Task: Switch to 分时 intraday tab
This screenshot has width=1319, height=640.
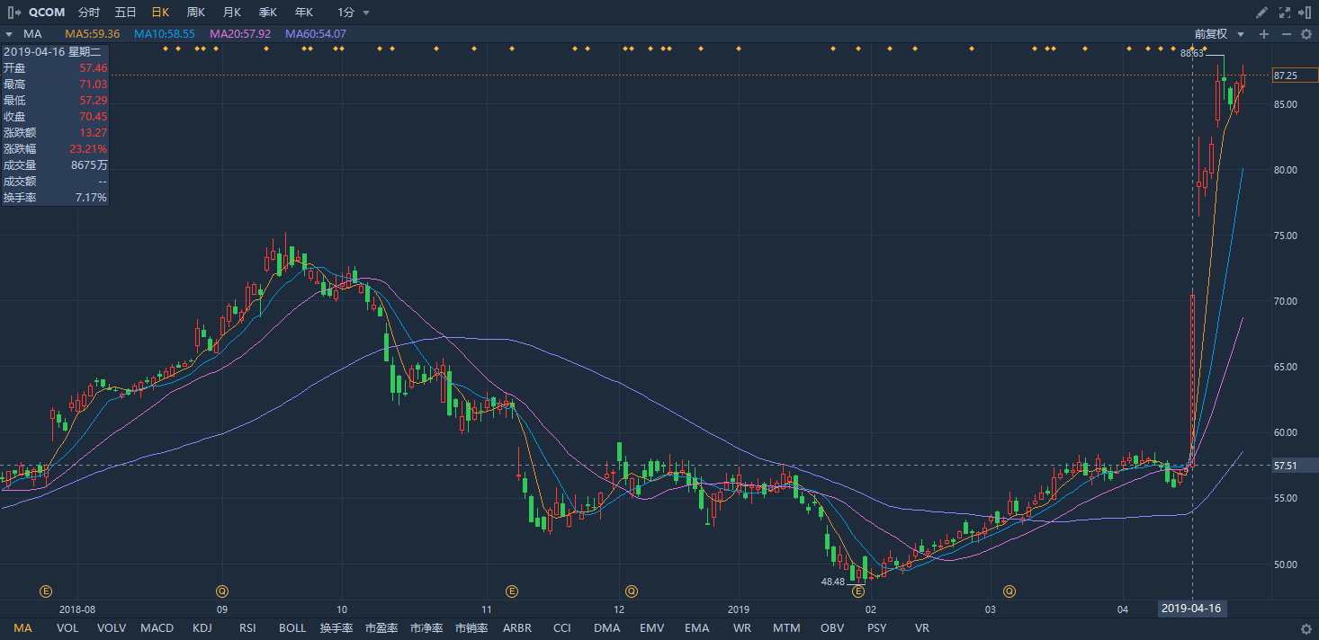Action: pyautogui.click(x=89, y=13)
